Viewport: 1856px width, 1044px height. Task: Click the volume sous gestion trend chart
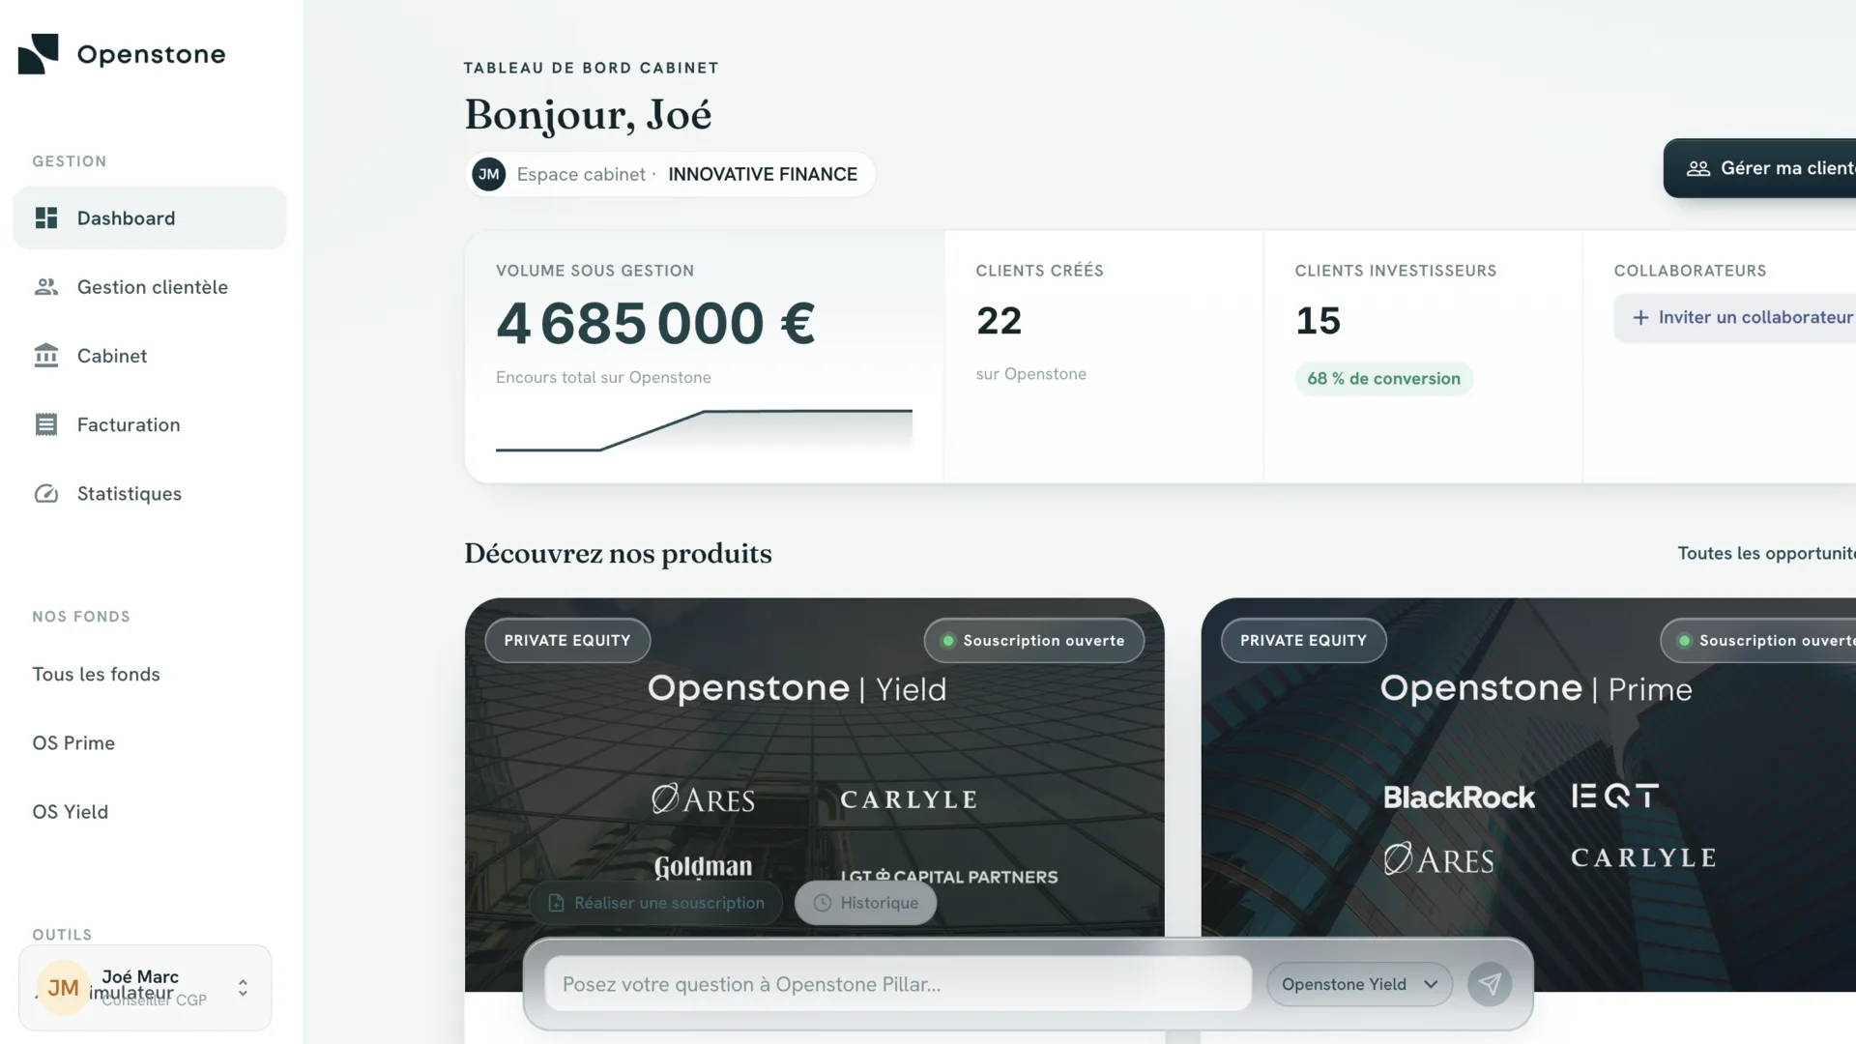[704, 430]
